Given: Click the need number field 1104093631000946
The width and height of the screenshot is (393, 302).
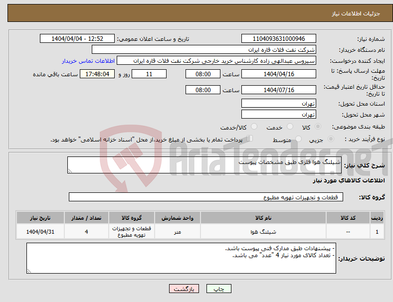Looking at the screenshot, I should pyautogui.click(x=278, y=38).
